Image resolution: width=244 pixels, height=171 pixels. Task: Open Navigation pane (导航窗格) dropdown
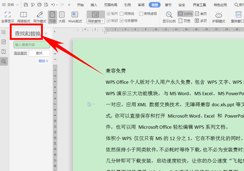click(95, 21)
